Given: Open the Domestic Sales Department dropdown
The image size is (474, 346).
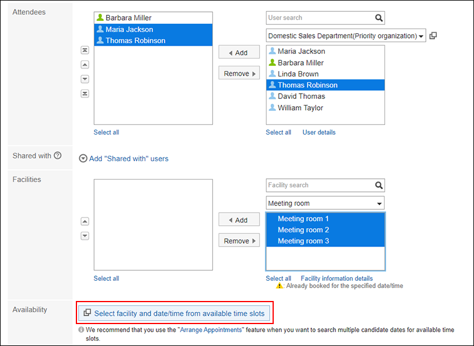Looking at the screenshot, I should pyautogui.click(x=346, y=36).
